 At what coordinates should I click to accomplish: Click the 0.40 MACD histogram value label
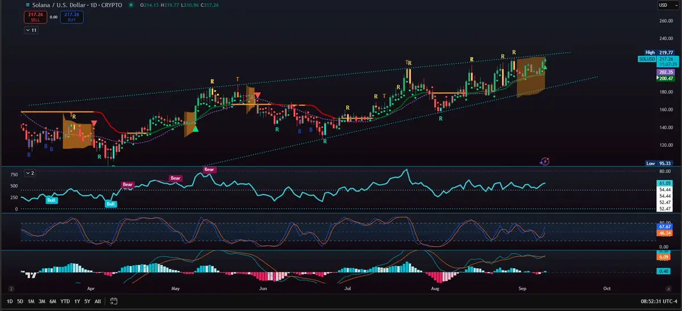click(x=665, y=271)
